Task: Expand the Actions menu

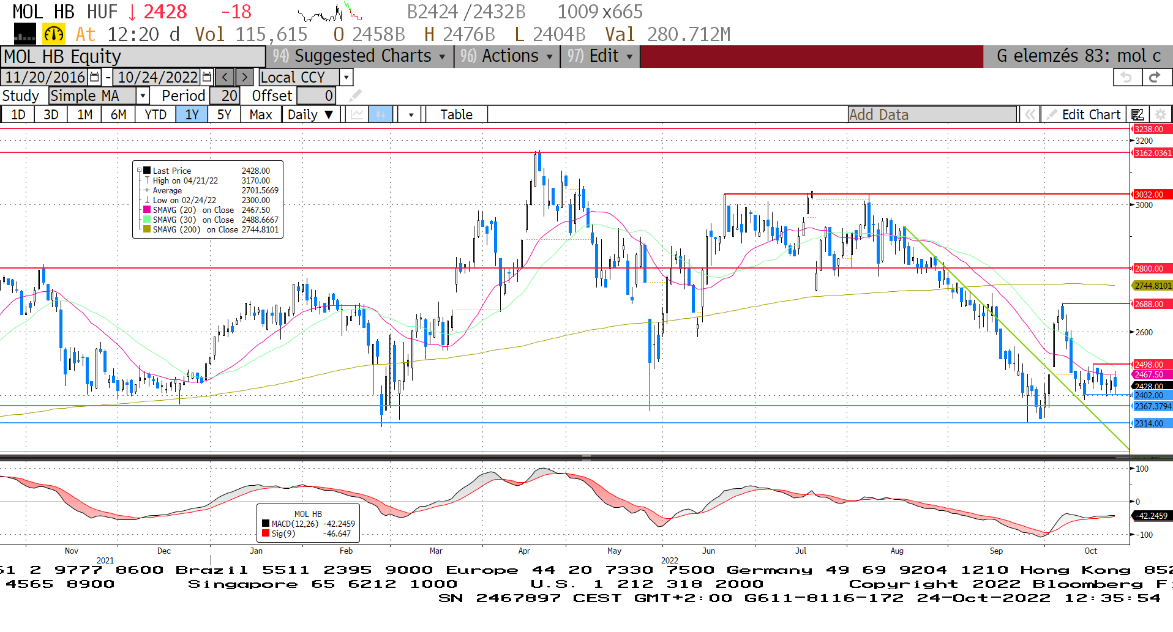Action: 506,56
